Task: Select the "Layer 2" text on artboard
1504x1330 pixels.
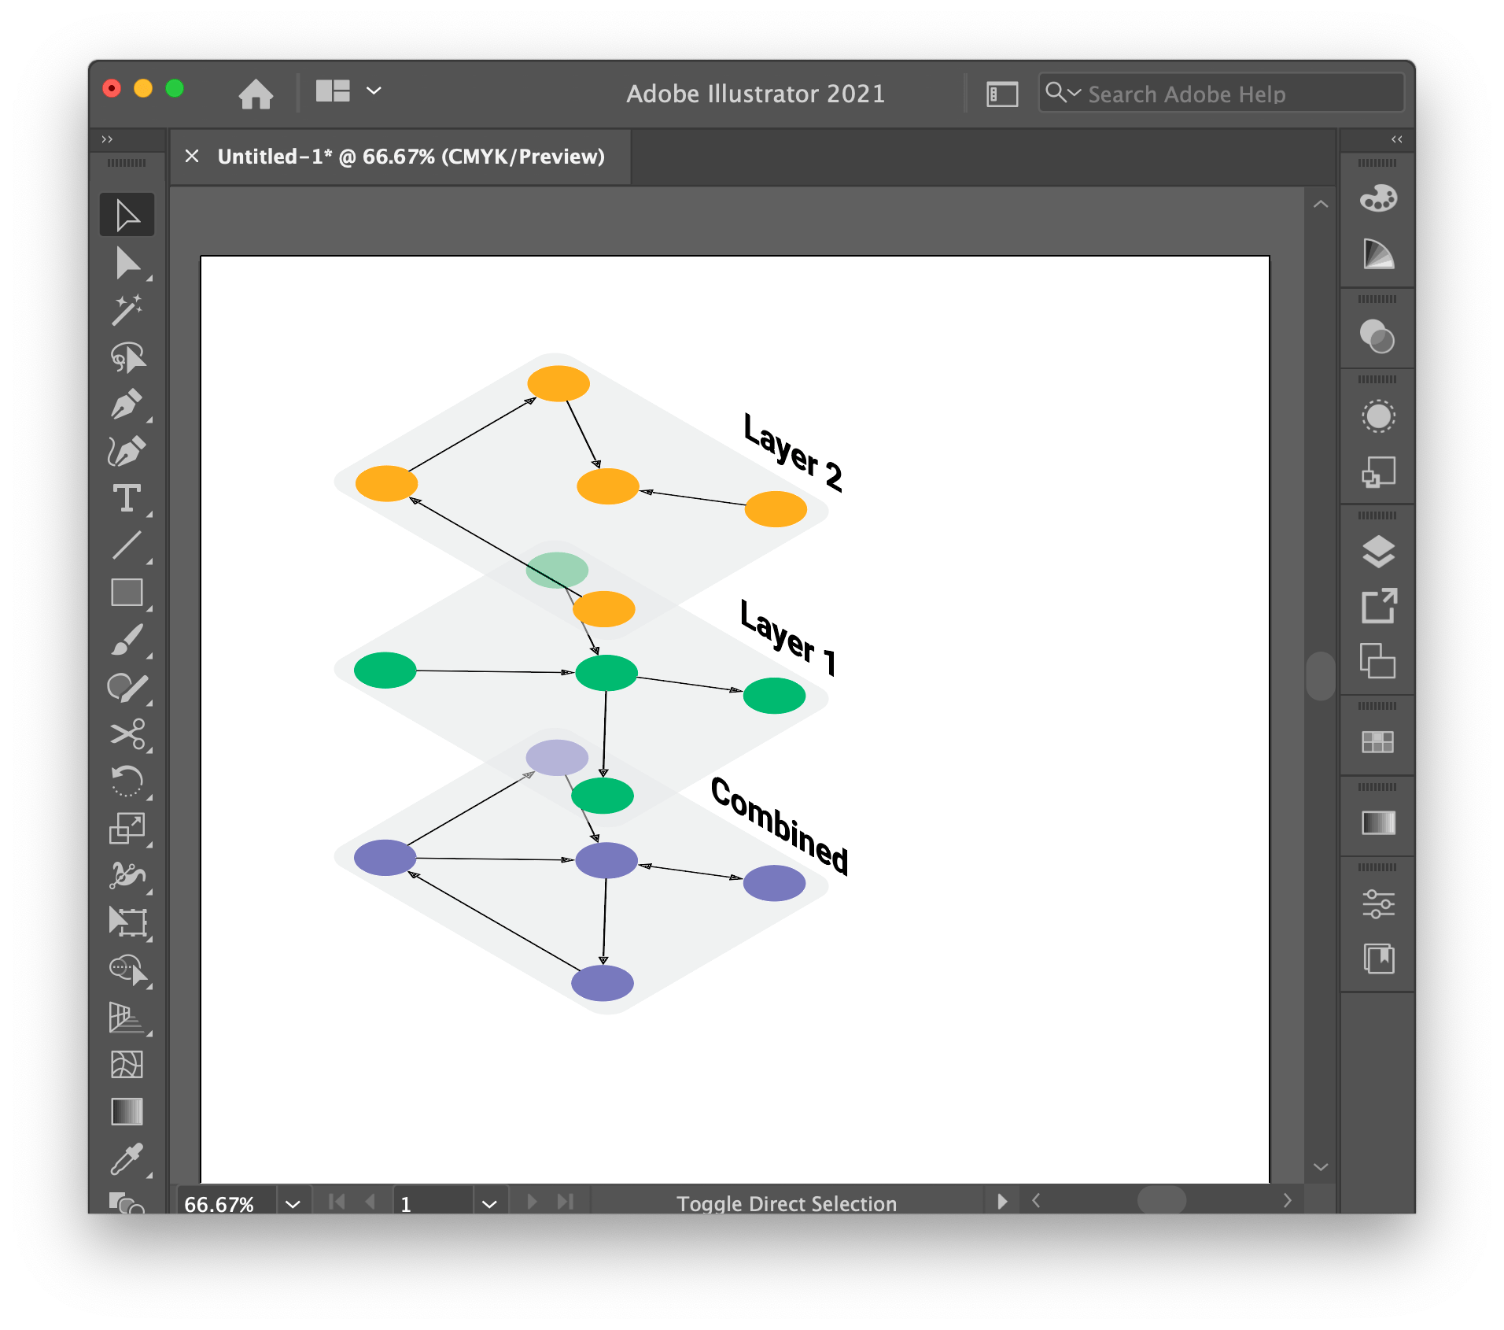Action: point(793,453)
